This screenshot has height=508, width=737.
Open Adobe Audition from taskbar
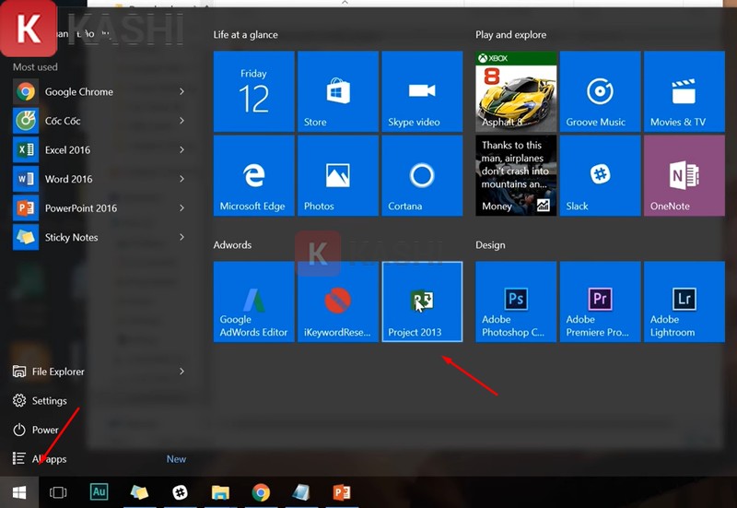click(x=99, y=492)
